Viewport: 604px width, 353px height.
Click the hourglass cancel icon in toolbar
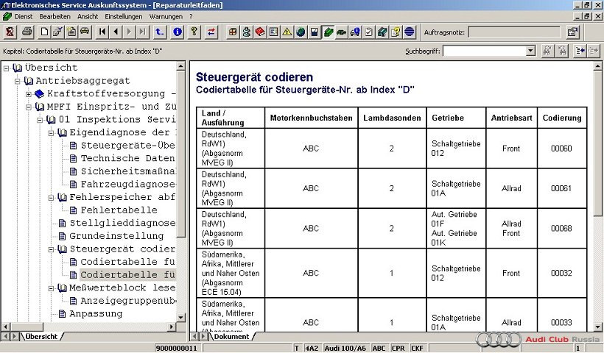[x=10, y=32]
